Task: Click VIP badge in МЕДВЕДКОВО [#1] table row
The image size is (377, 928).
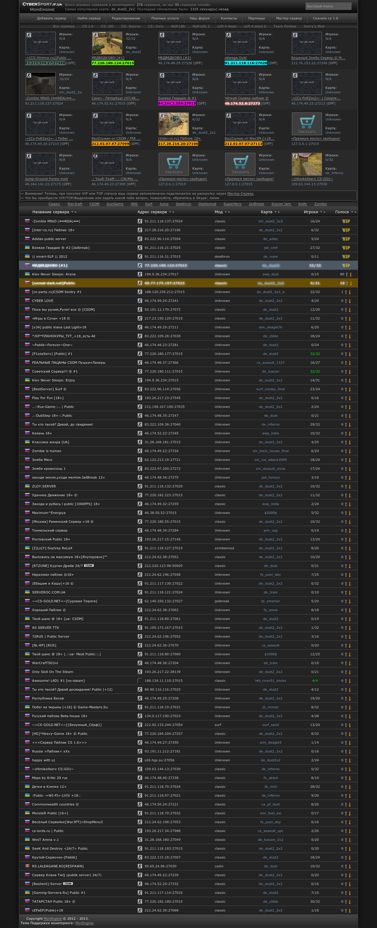Action: pyautogui.click(x=346, y=266)
